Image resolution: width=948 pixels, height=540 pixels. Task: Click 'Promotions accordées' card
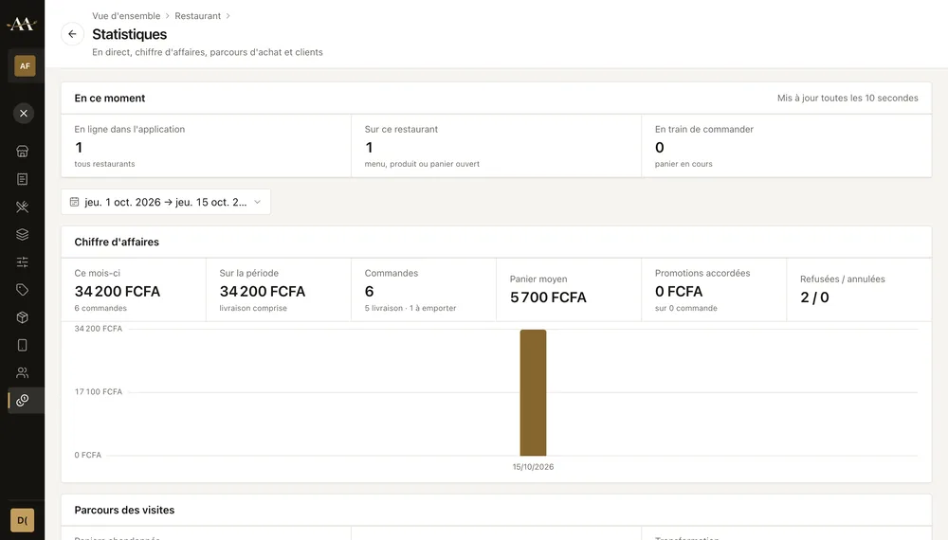pyautogui.click(x=714, y=290)
